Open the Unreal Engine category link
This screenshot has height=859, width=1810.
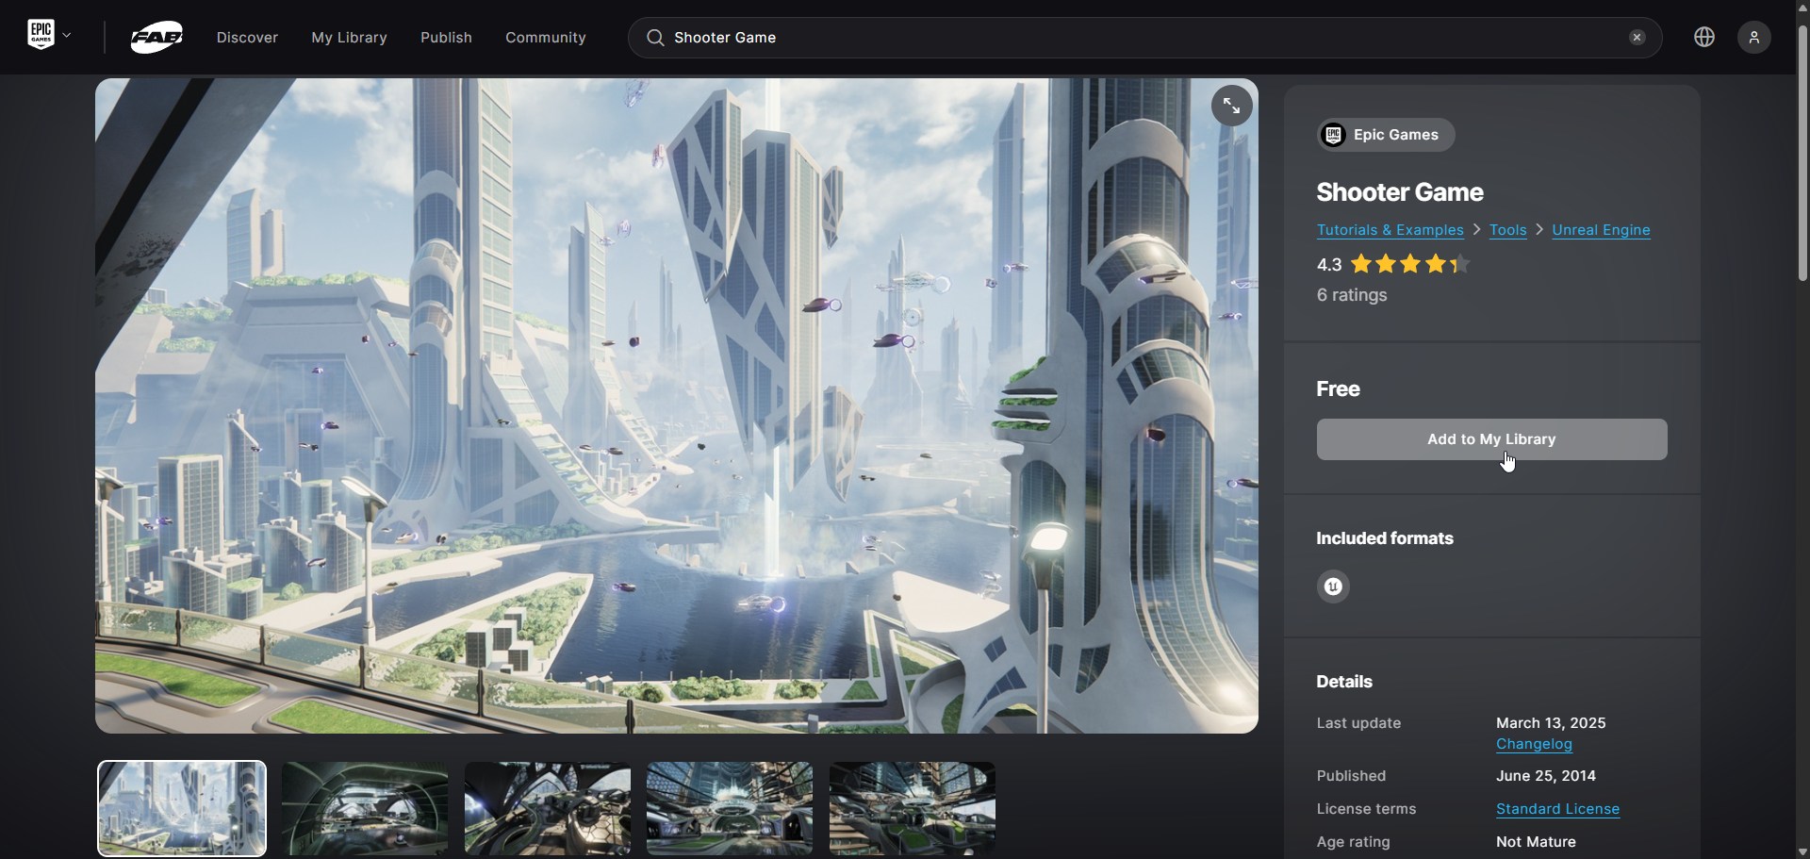[1601, 230]
